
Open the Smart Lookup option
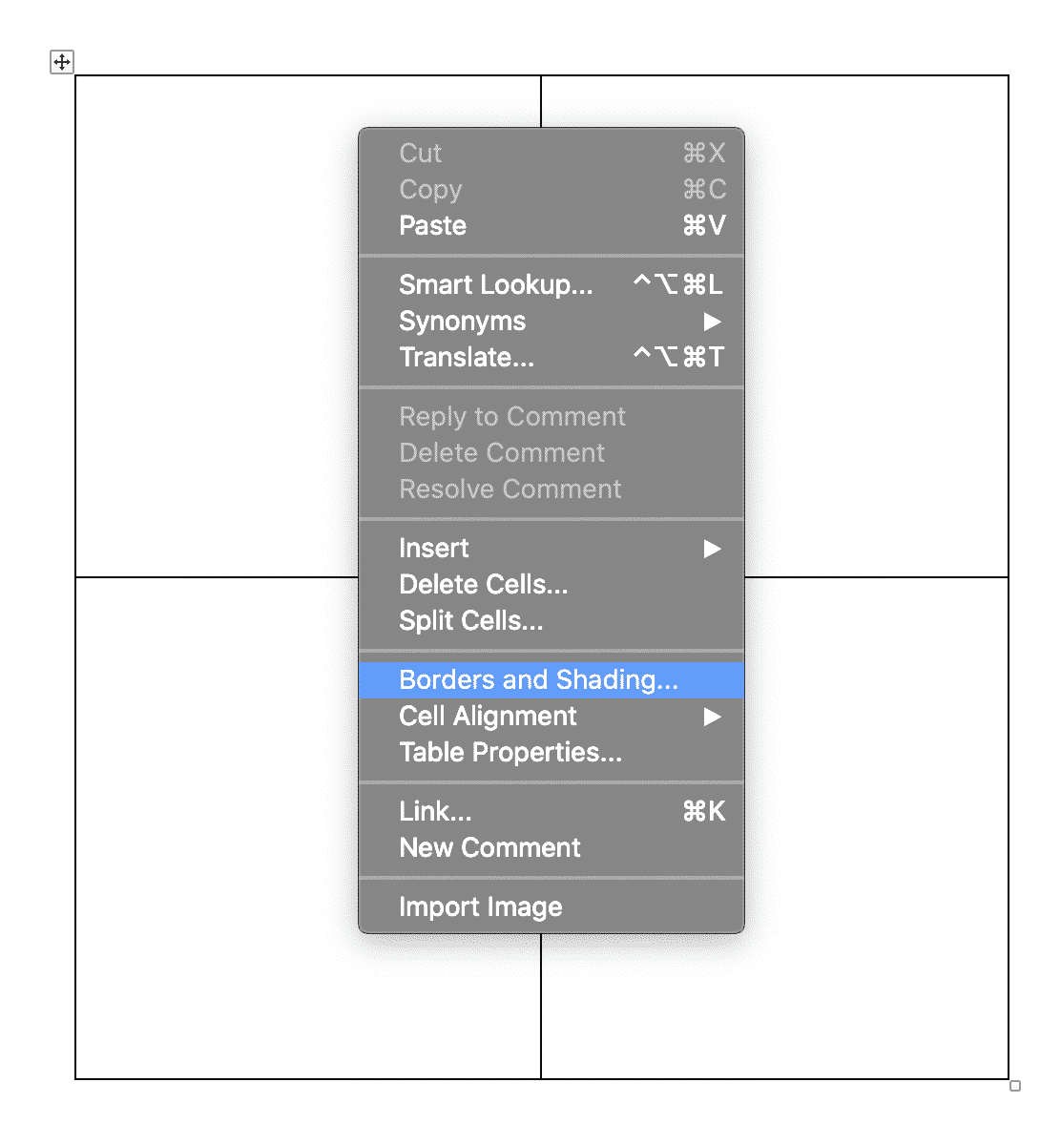(x=496, y=284)
